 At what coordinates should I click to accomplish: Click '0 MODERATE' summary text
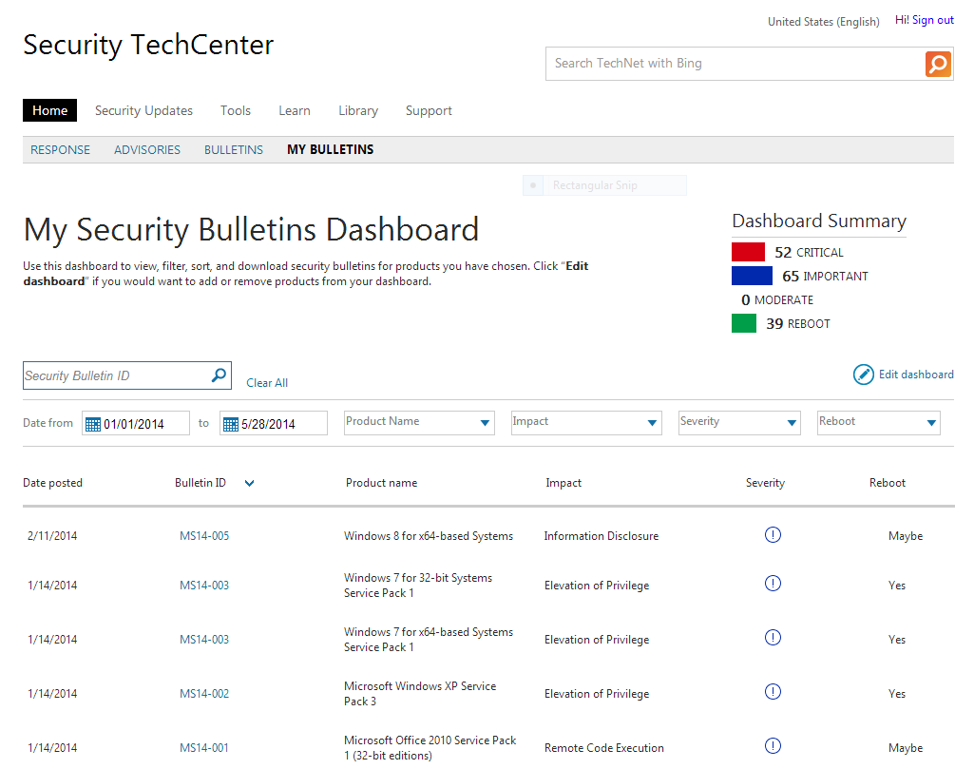pyautogui.click(x=777, y=300)
